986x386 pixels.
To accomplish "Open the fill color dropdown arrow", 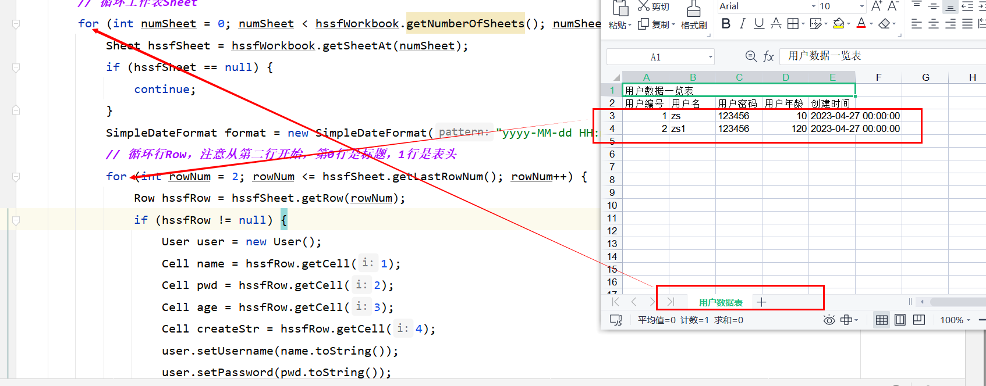I will [x=849, y=24].
